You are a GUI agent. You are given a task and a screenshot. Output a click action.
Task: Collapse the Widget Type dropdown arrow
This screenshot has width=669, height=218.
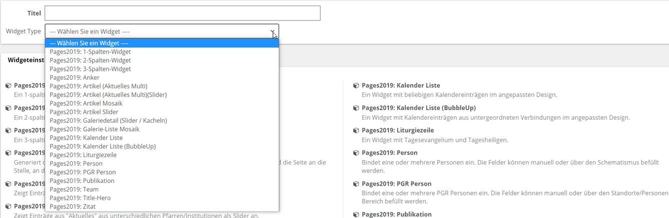coord(273,31)
